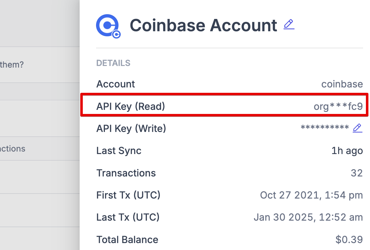Select the "coinbase" account value
Image resolution: width=370 pixels, height=250 pixels.
click(x=342, y=84)
